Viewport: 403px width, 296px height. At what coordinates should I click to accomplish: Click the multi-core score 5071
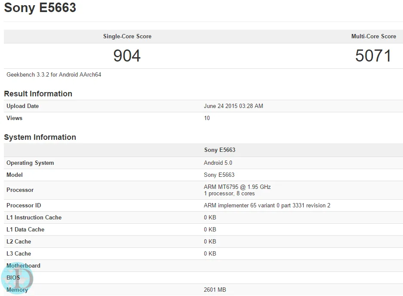373,55
